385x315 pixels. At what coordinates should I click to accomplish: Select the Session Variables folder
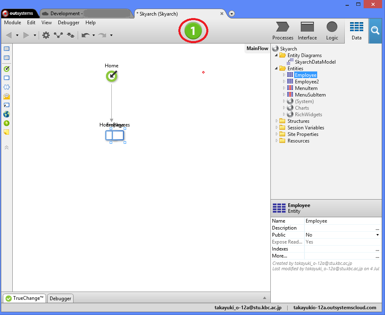point(306,128)
